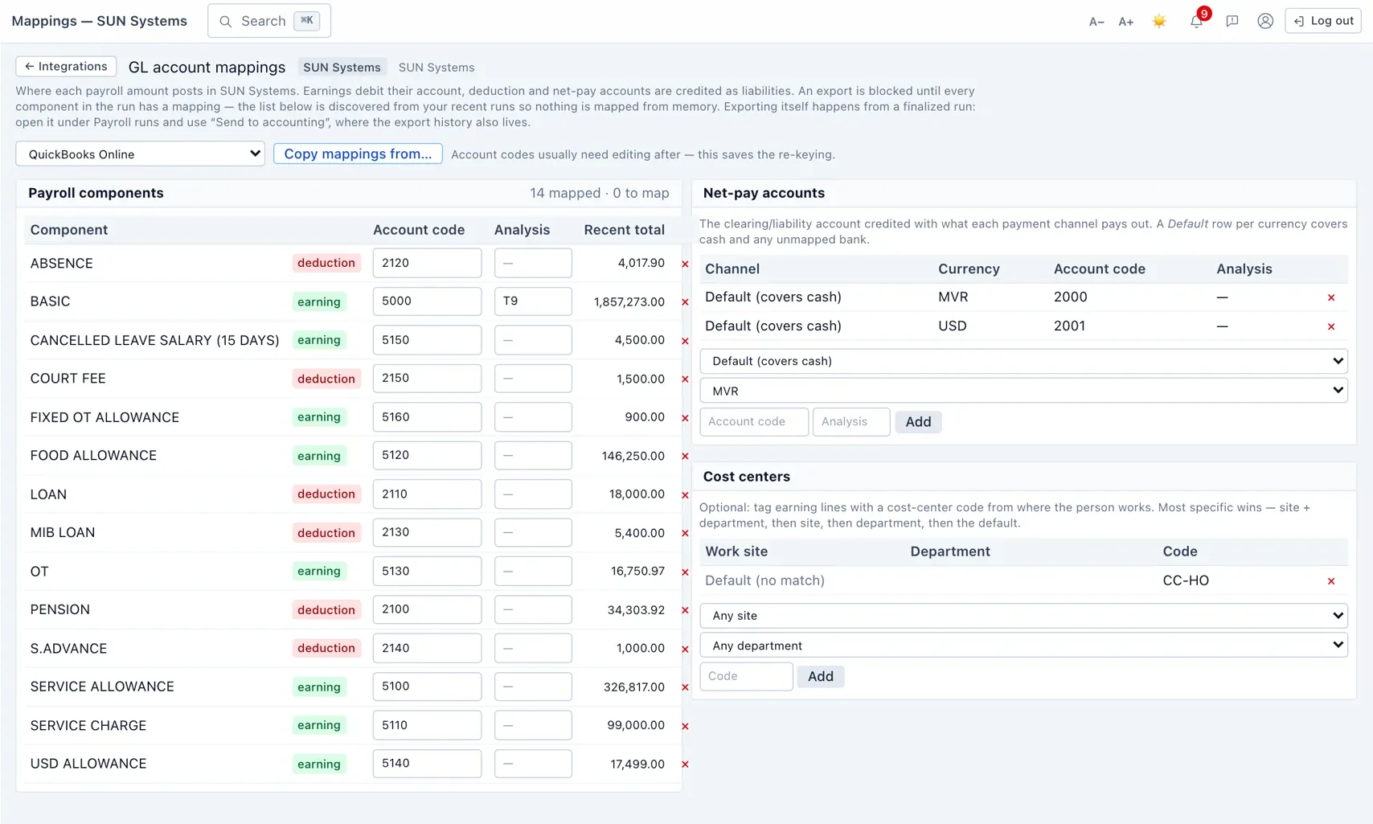Click net-pay Analysis input
The image size is (1373, 824).
pyautogui.click(x=851, y=422)
